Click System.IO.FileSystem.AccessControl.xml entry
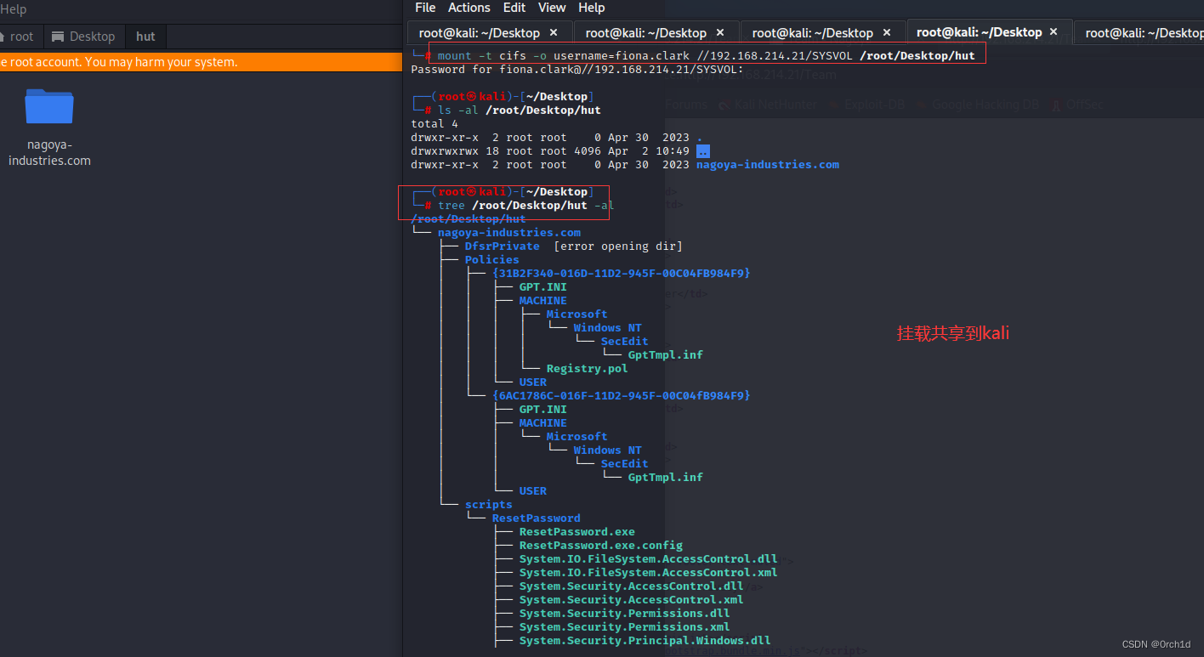The image size is (1204, 657). click(x=649, y=572)
